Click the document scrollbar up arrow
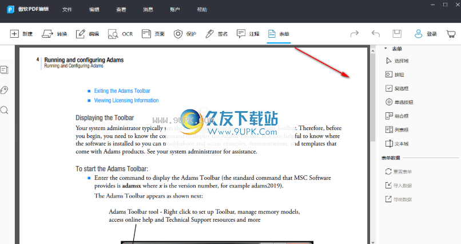The height and width of the screenshot is (244, 461). (x=373, y=51)
